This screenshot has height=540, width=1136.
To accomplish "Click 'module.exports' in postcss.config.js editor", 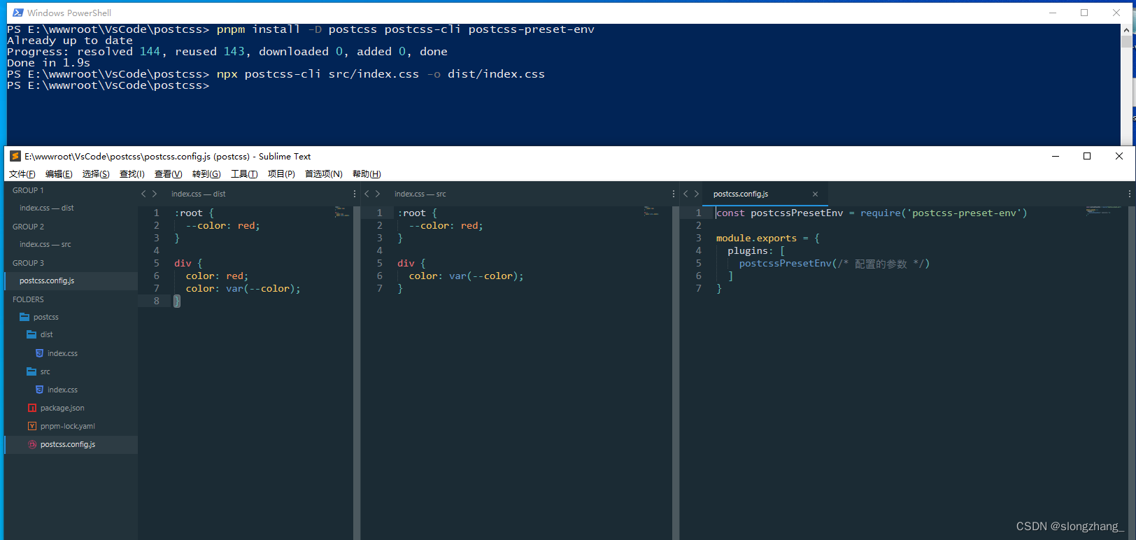I will coord(756,238).
